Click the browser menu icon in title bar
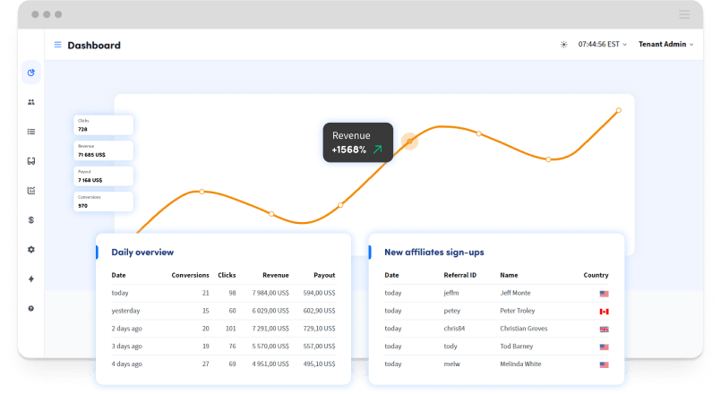Screen dimensions: 721x394 [684, 14]
